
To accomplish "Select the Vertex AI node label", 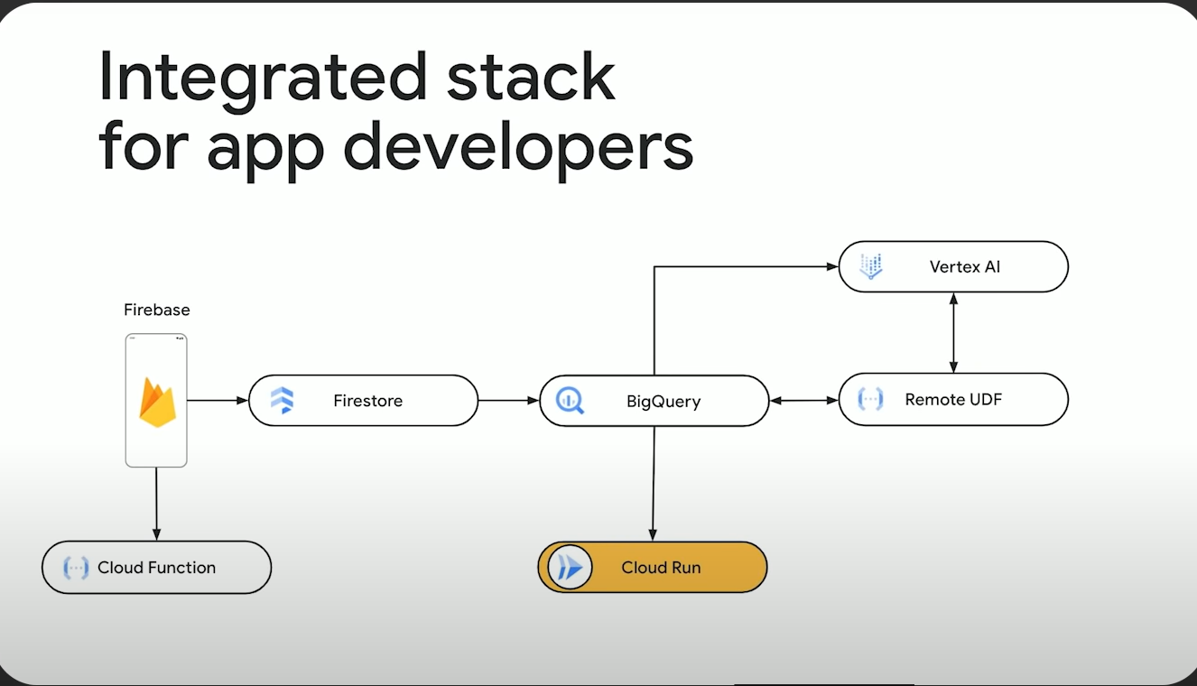I will 965,267.
